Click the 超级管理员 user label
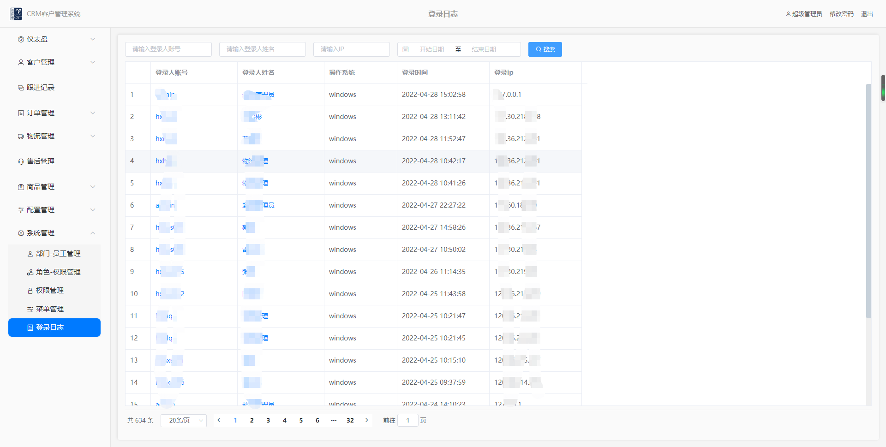886x447 pixels. point(807,14)
